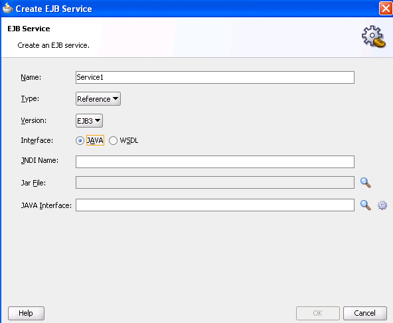Click the Jar File path field
The width and height of the screenshot is (393, 323).
[215, 183]
